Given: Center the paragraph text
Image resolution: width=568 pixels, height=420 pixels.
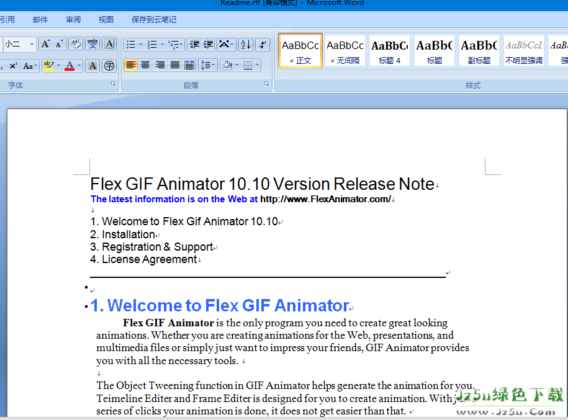Looking at the screenshot, I should tap(145, 65).
